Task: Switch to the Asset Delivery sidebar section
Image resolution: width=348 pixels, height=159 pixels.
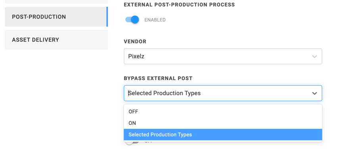Action: (56, 40)
